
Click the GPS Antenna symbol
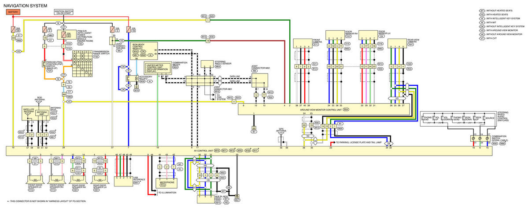point(280,135)
